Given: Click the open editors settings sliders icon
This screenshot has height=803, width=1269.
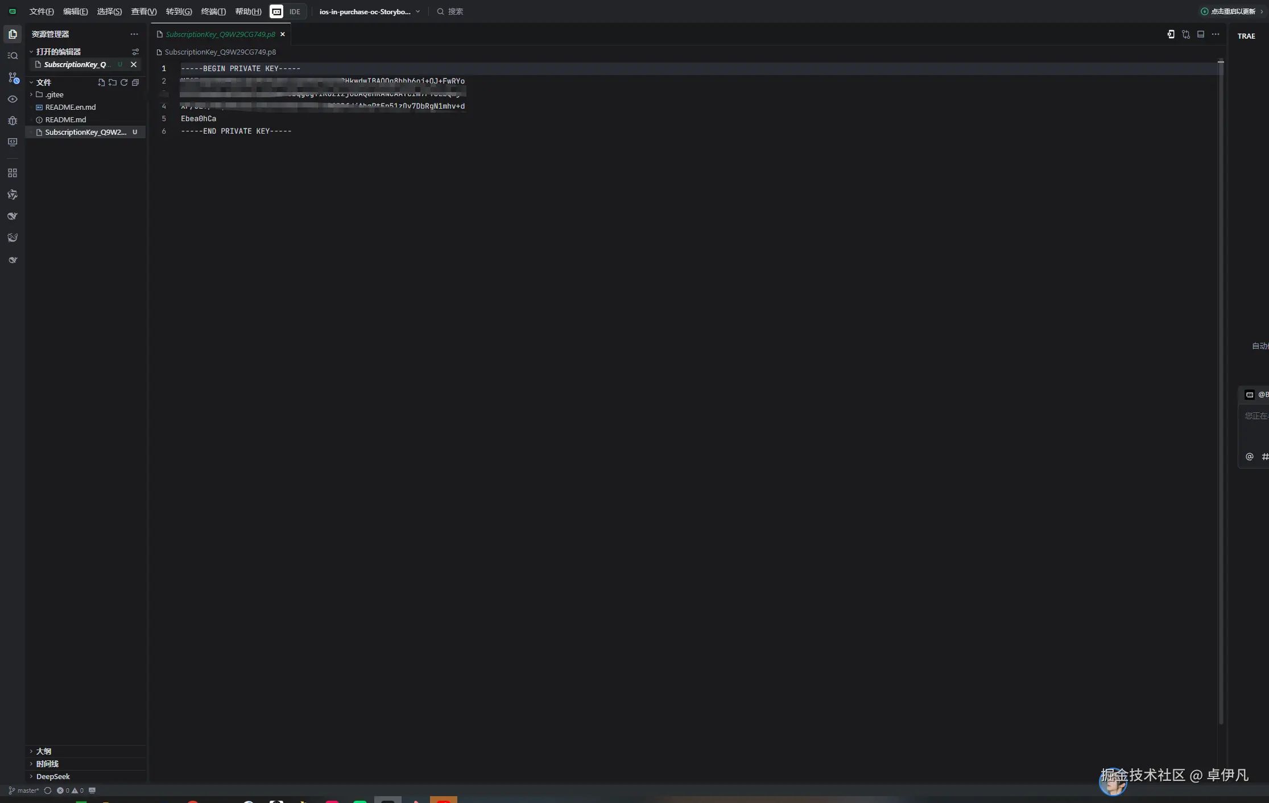Looking at the screenshot, I should point(135,52).
